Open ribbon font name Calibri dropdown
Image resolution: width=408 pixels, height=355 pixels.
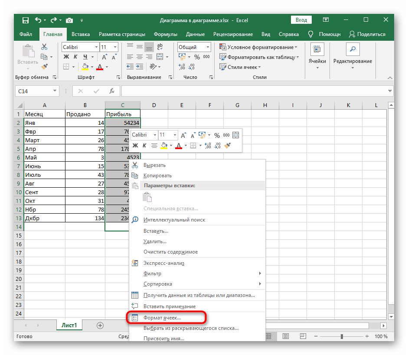pos(96,47)
